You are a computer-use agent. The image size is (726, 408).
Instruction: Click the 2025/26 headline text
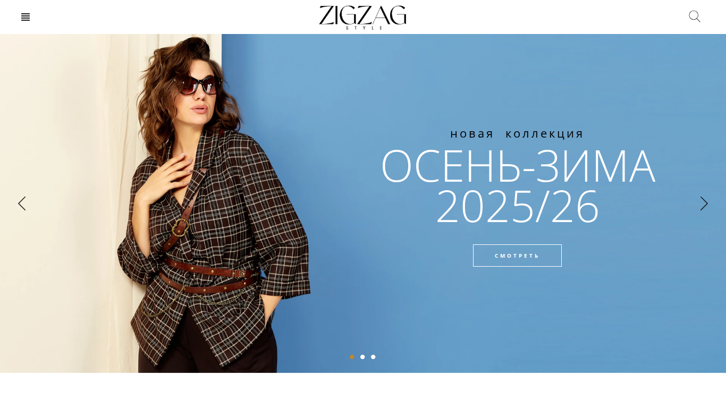pos(518,207)
